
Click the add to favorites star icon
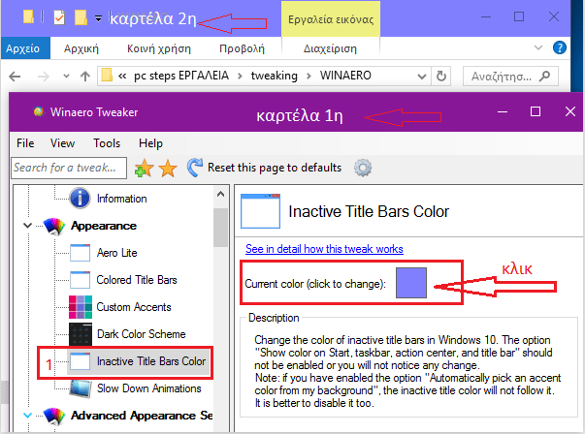coord(144,168)
